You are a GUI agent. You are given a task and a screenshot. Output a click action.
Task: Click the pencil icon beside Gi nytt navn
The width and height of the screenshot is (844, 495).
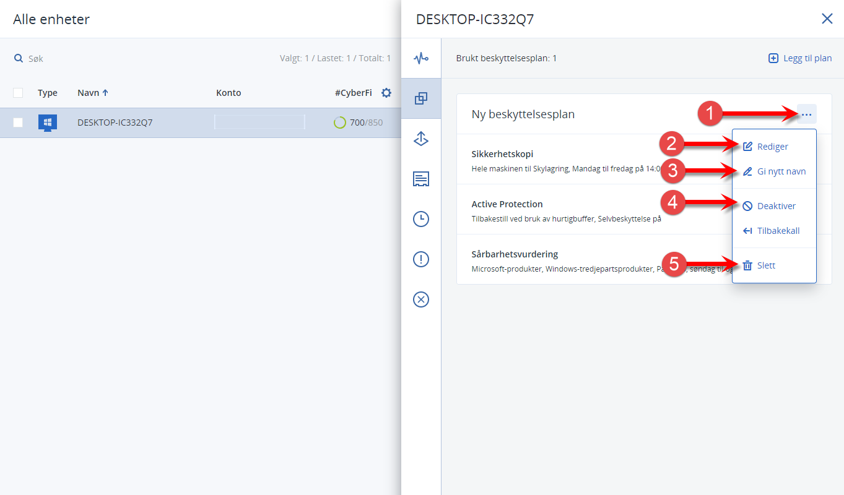tap(747, 171)
